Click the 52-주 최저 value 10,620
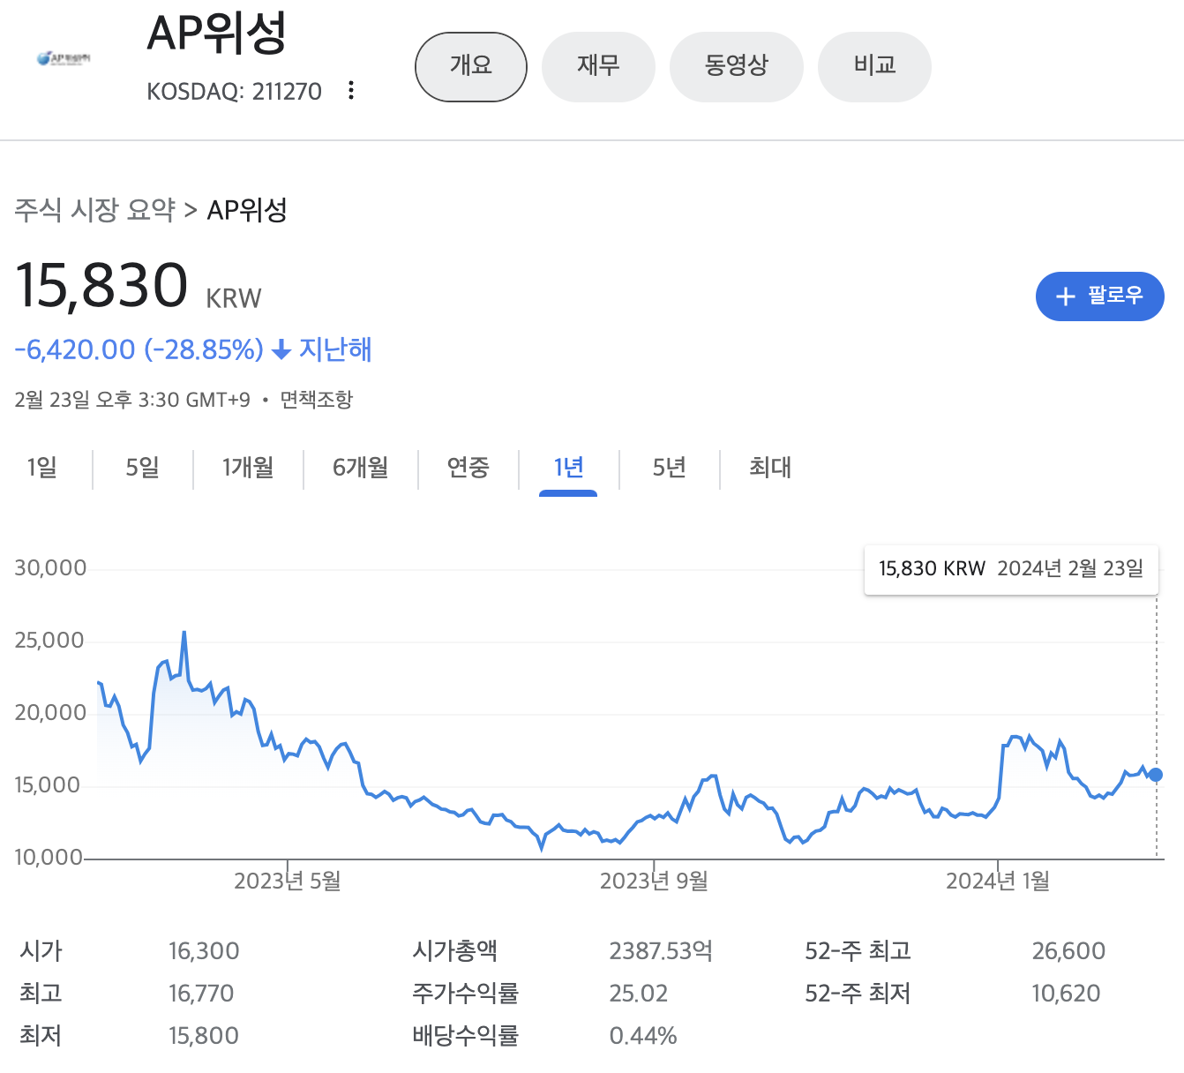The width and height of the screenshot is (1184, 1073). pos(1066,994)
